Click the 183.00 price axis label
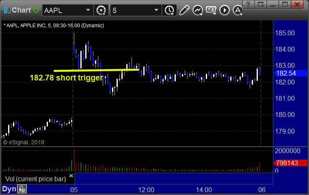 click(285, 65)
